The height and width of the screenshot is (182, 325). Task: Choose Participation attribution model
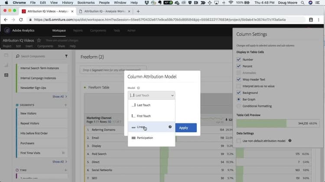coord(152,138)
